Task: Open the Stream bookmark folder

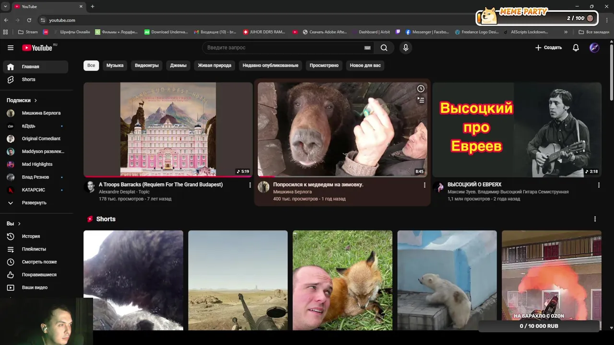Action: [x=28, y=32]
